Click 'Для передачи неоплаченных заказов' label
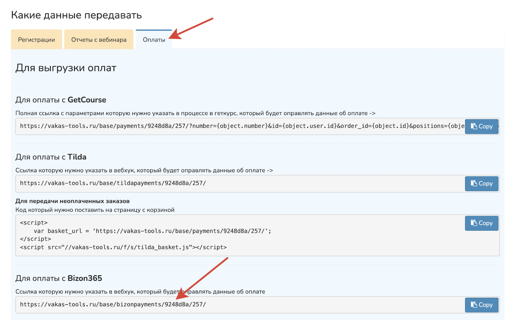 click(72, 201)
